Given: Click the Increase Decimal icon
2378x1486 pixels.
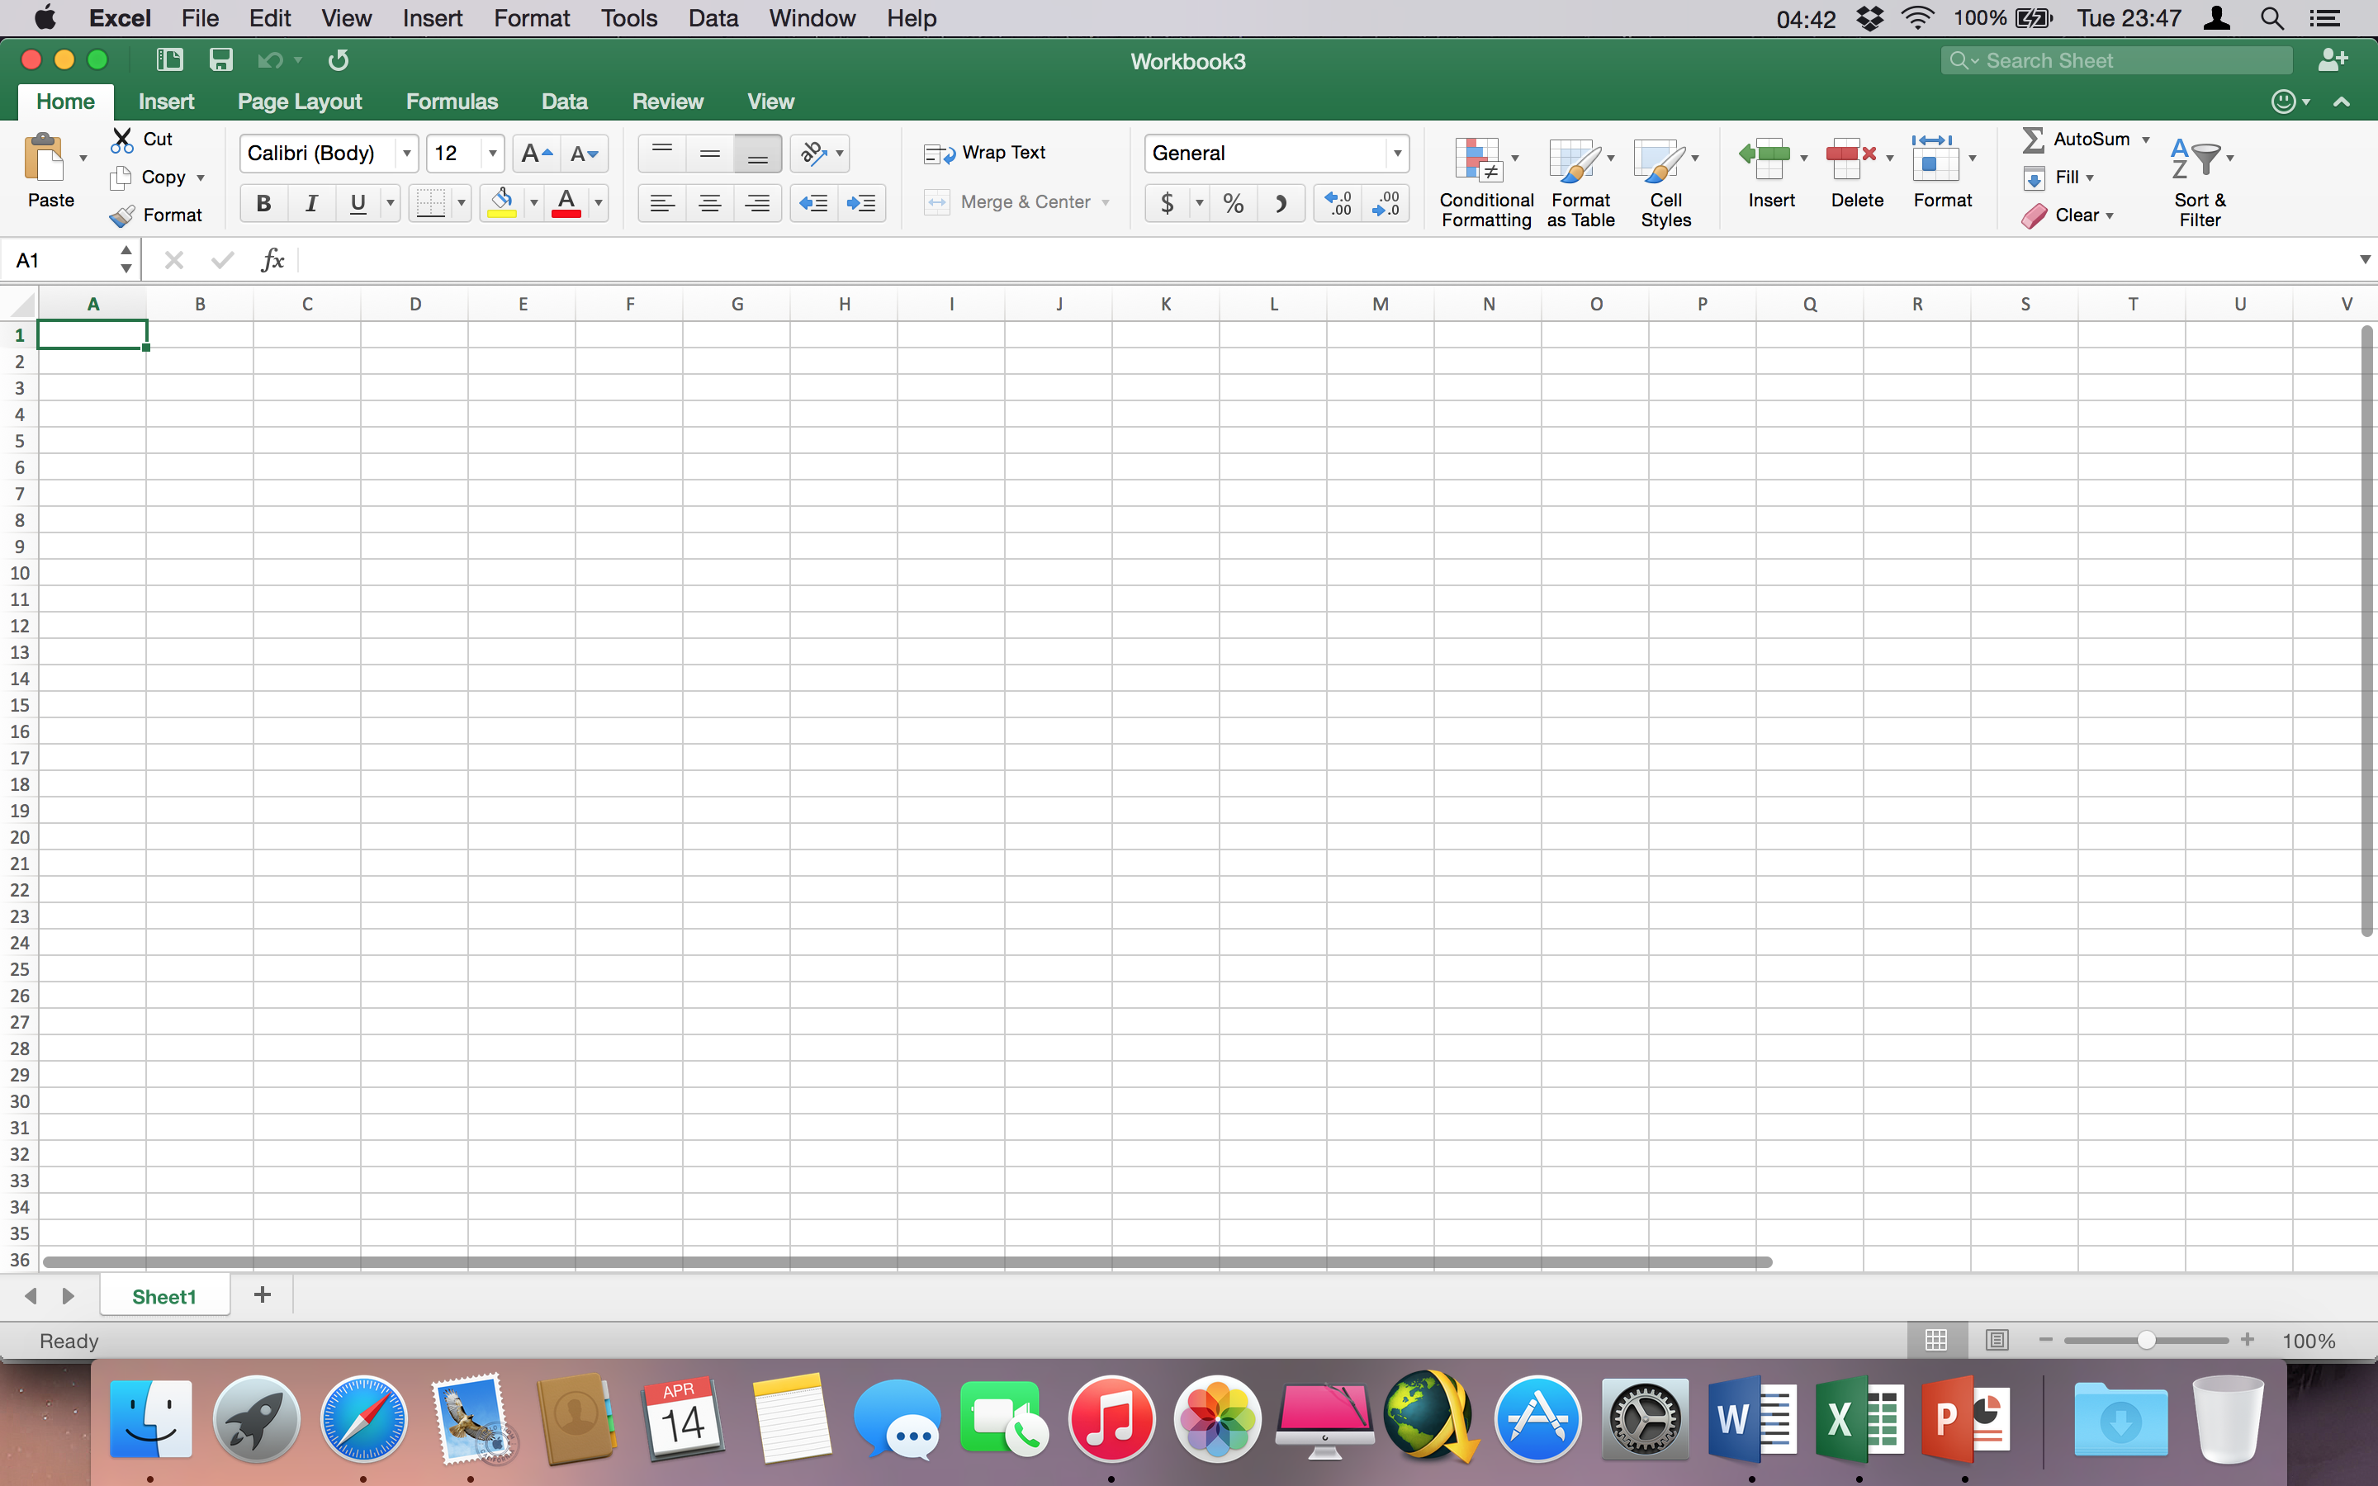Looking at the screenshot, I should point(1338,203).
